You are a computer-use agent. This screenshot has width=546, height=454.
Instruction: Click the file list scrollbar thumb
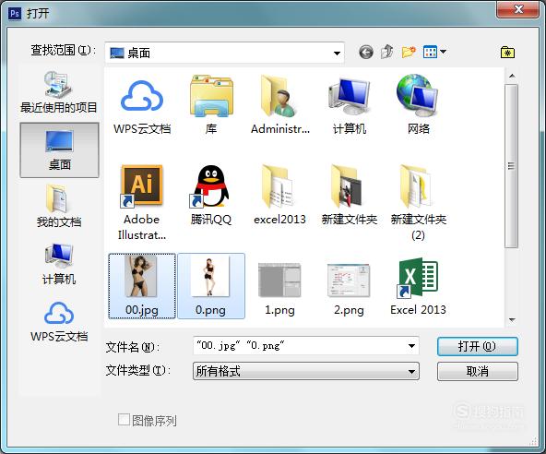point(512,166)
